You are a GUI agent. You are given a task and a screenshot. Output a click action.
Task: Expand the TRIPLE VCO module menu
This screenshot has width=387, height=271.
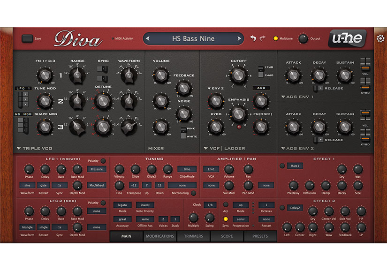point(19,149)
